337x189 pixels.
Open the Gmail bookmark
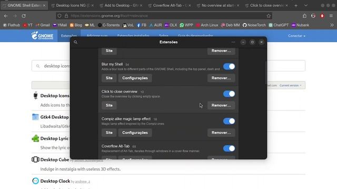43,25
